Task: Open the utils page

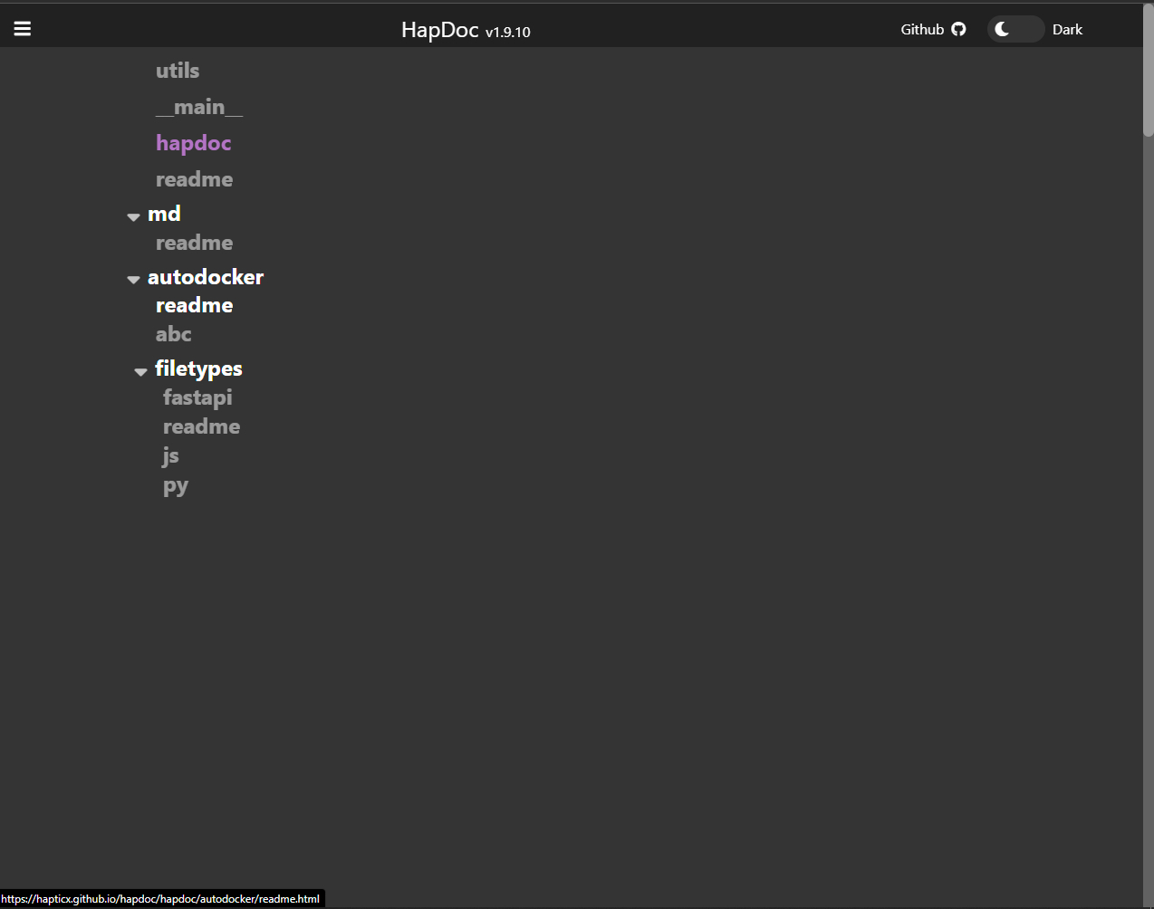Action: click(178, 71)
